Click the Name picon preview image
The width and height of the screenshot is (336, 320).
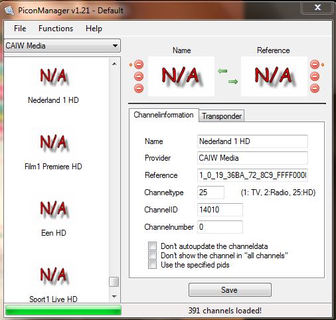pyautogui.click(x=181, y=76)
